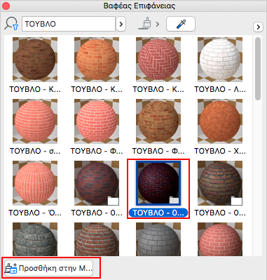
Task: Click the paint brush icon
Action: pyautogui.click(x=144, y=24)
